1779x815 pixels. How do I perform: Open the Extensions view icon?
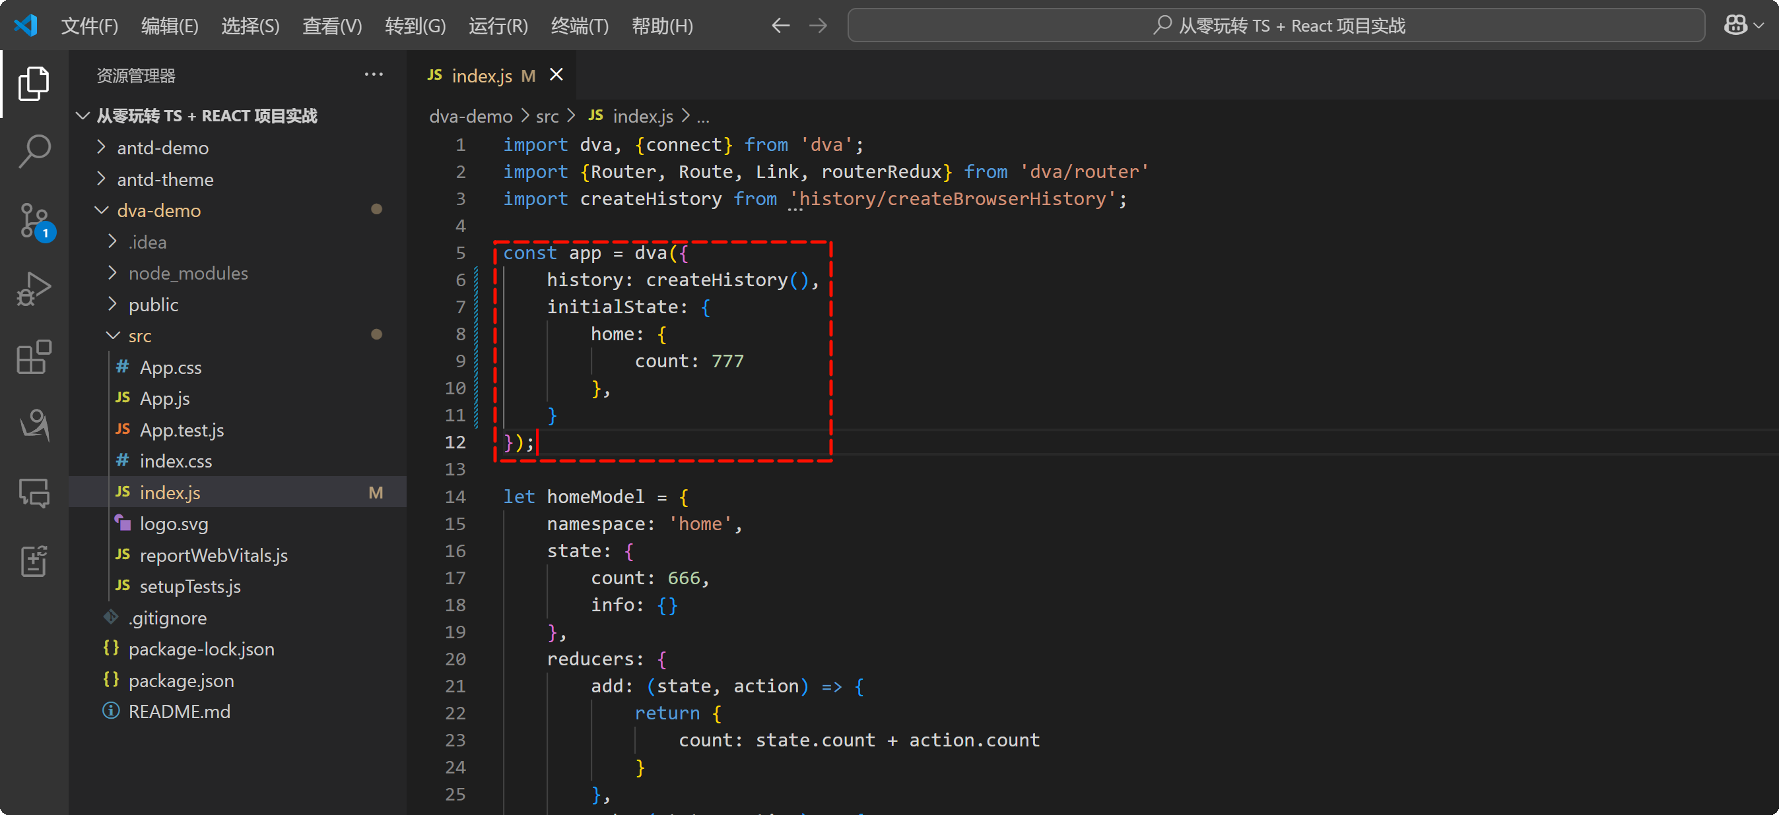coord(33,357)
